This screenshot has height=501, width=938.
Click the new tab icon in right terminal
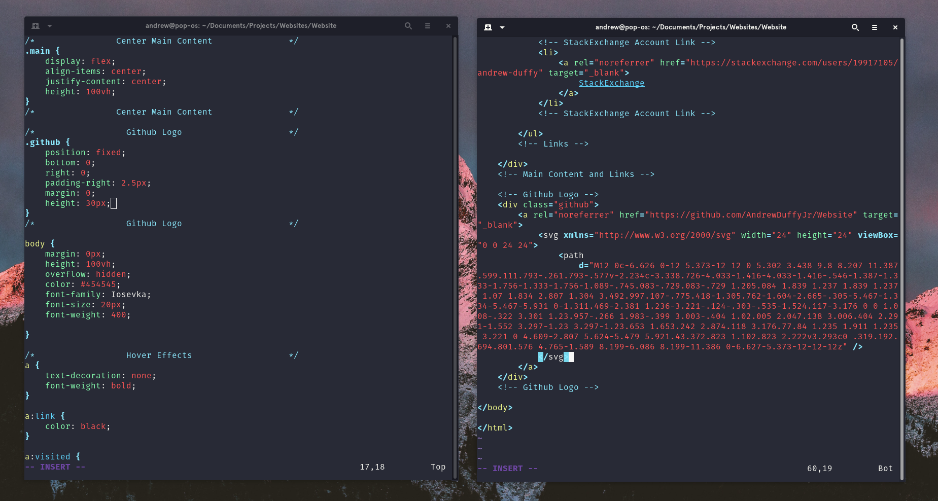point(488,27)
